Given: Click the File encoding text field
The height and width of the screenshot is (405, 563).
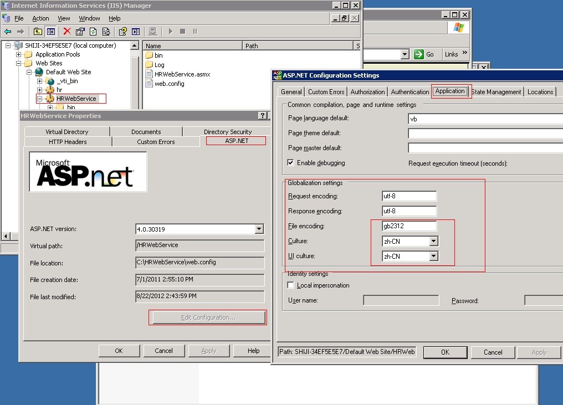Looking at the screenshot, I should (x=410, y=226).
